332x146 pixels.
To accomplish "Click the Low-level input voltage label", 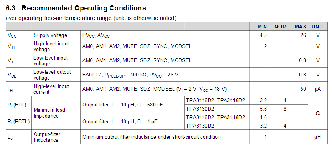I will click(x=50, y=61).
